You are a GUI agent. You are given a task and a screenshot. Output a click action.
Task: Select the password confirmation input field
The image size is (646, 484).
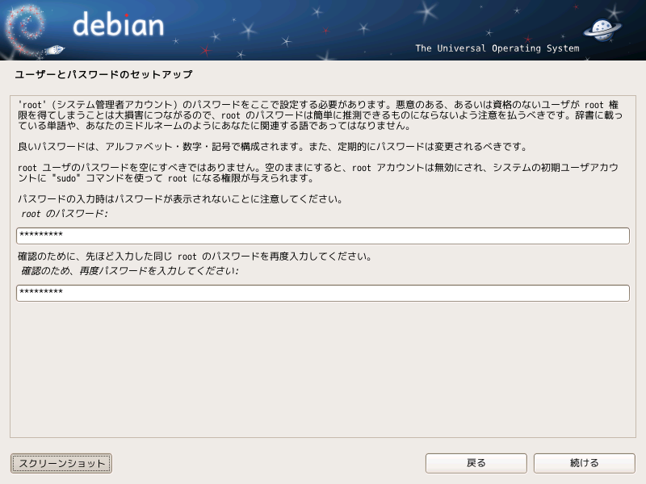coord(323,293)
